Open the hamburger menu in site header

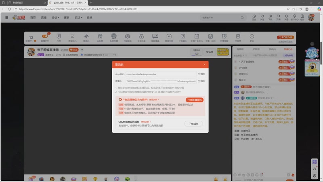(6, 17)
